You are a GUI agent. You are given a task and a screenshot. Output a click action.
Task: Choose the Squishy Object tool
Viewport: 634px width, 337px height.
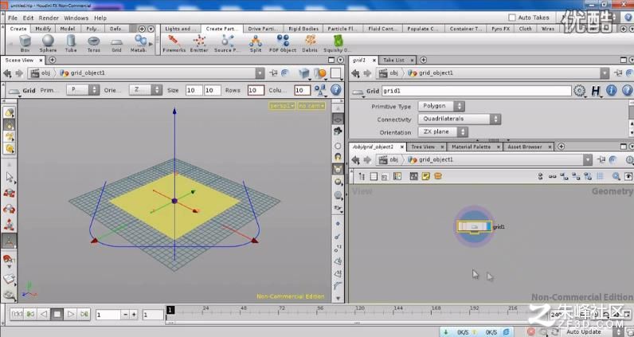click(337, 43)
